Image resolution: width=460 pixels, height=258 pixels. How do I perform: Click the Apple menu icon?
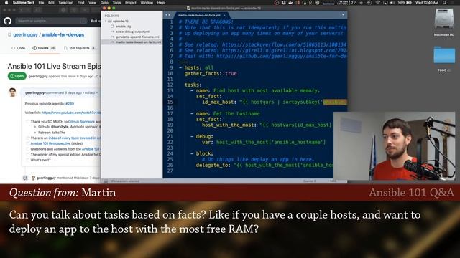(6, 3)
